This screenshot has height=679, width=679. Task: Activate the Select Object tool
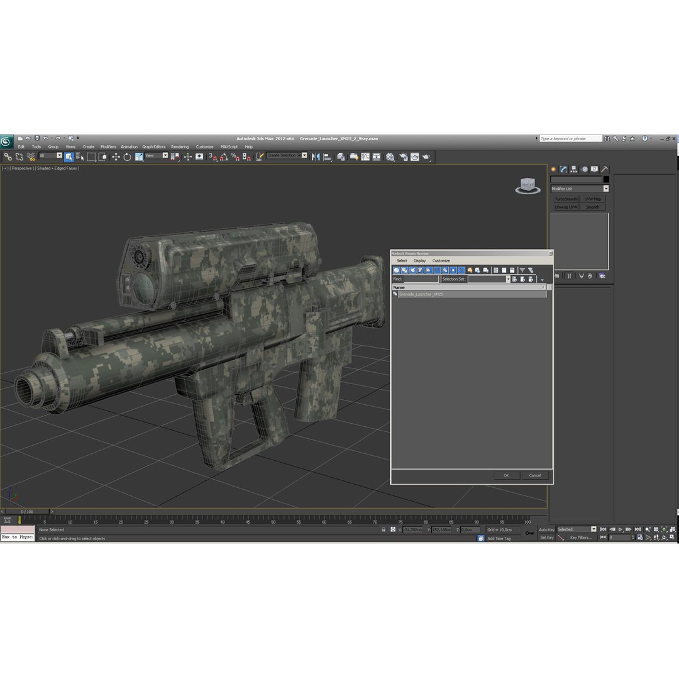point(69,157)
